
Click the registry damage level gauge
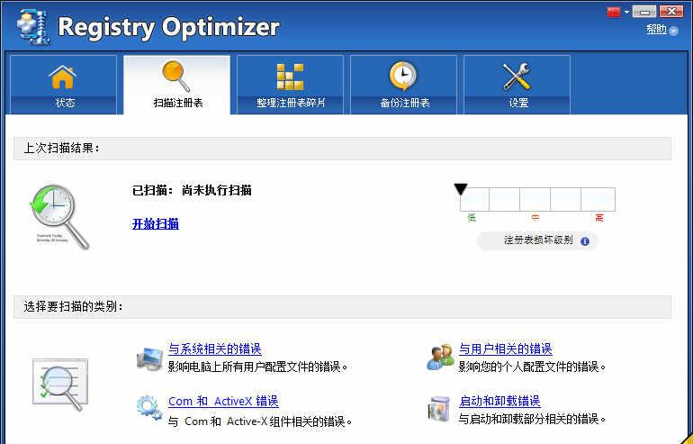coord(537,199)
